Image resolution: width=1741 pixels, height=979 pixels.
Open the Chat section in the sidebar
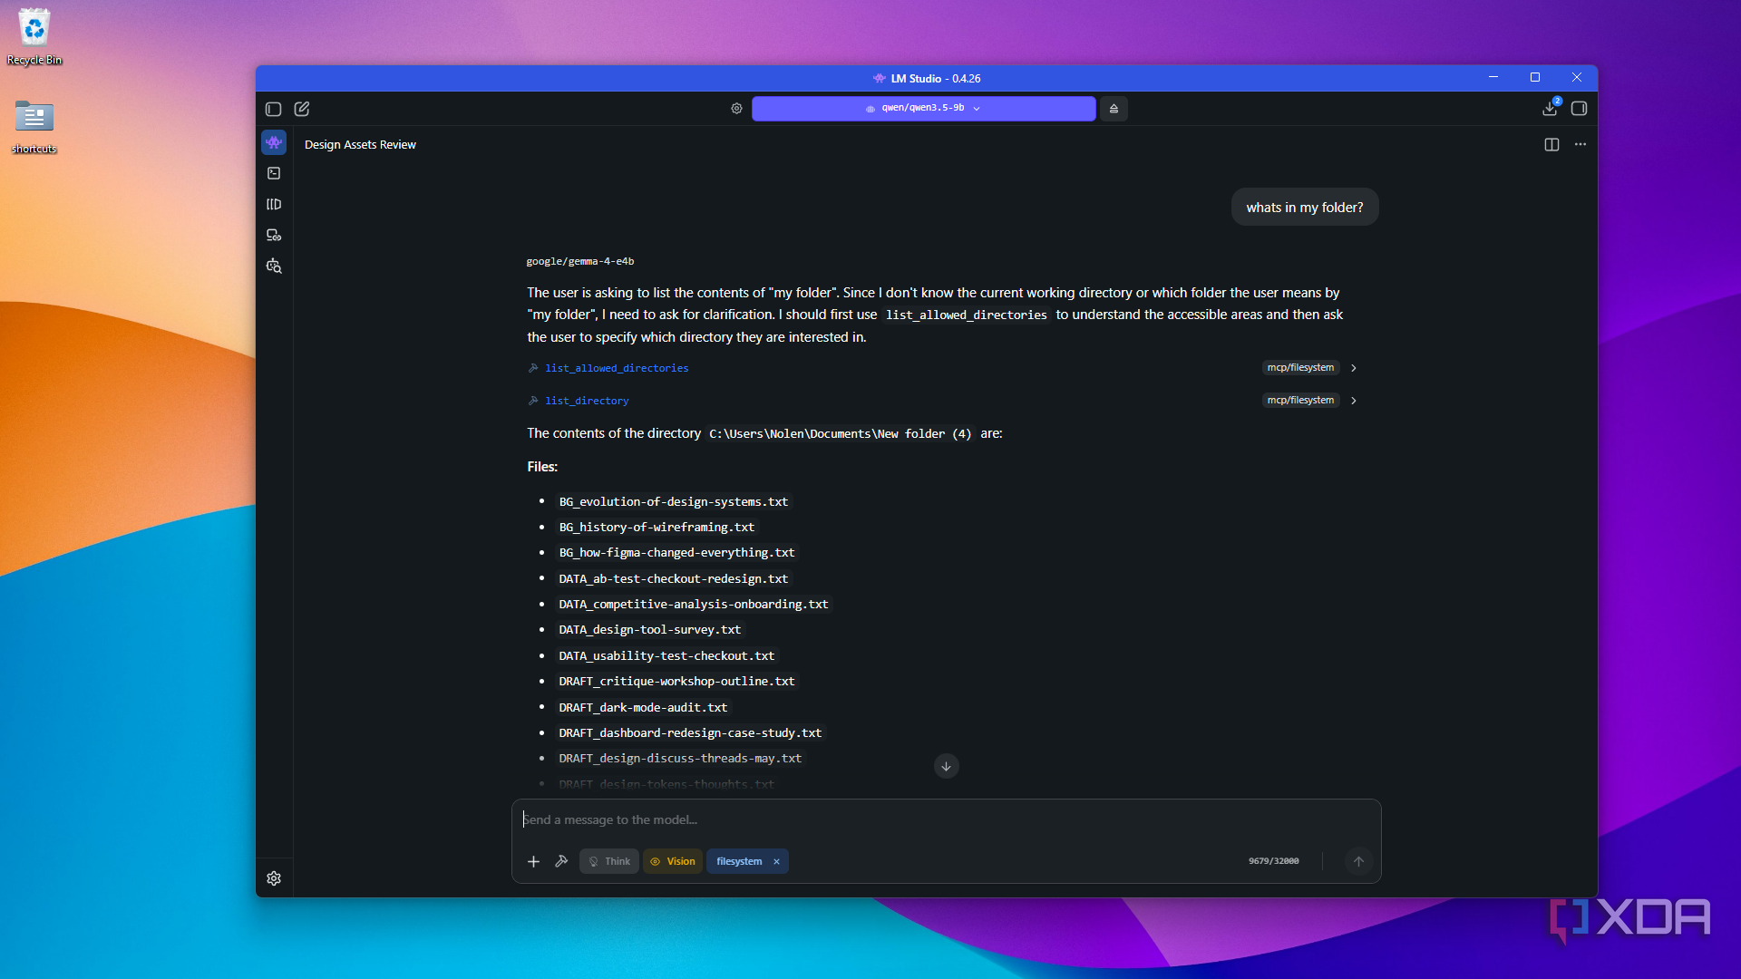(x=274, y=142)
